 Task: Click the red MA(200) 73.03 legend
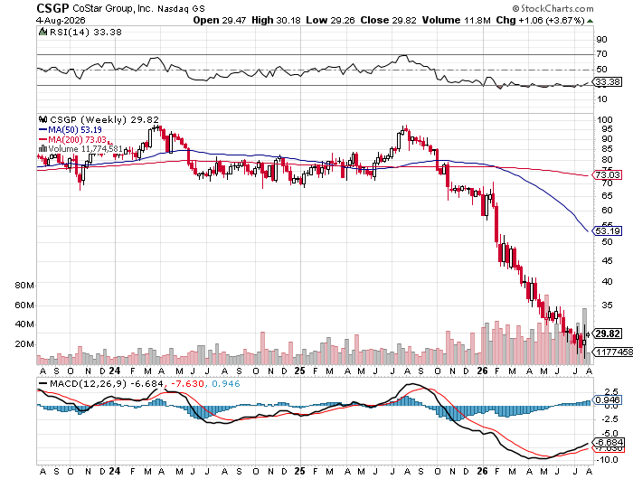pyautogui.click(x=72, y=139)
